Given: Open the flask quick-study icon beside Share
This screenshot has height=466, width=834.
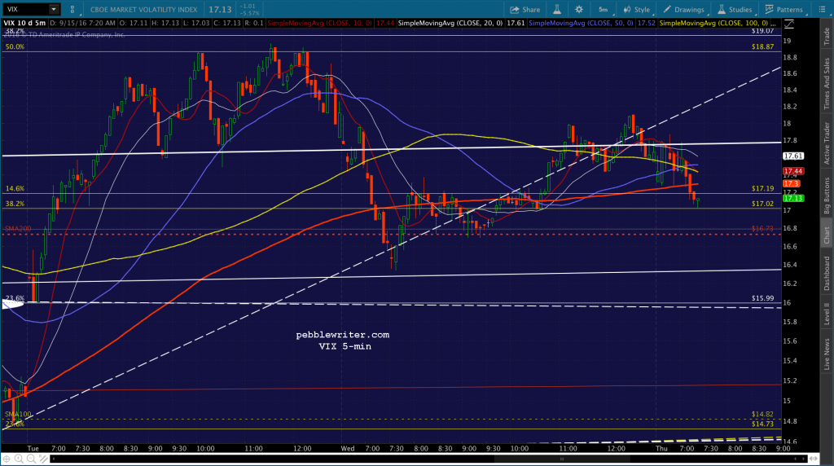Looking at the screenshot, I should 557,10.
